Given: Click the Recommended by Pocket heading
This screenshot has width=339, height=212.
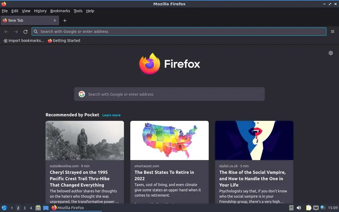Looking at the screenshot, I should pyautogui.click(x=72, y=115).
